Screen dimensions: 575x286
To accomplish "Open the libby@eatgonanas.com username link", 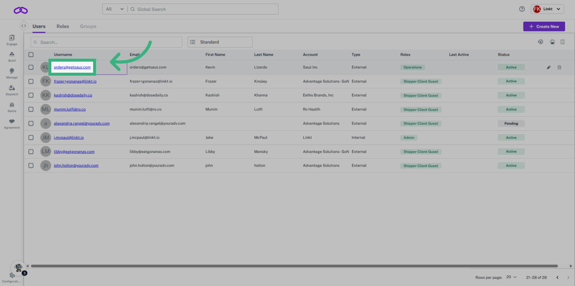I will point(74,152).
